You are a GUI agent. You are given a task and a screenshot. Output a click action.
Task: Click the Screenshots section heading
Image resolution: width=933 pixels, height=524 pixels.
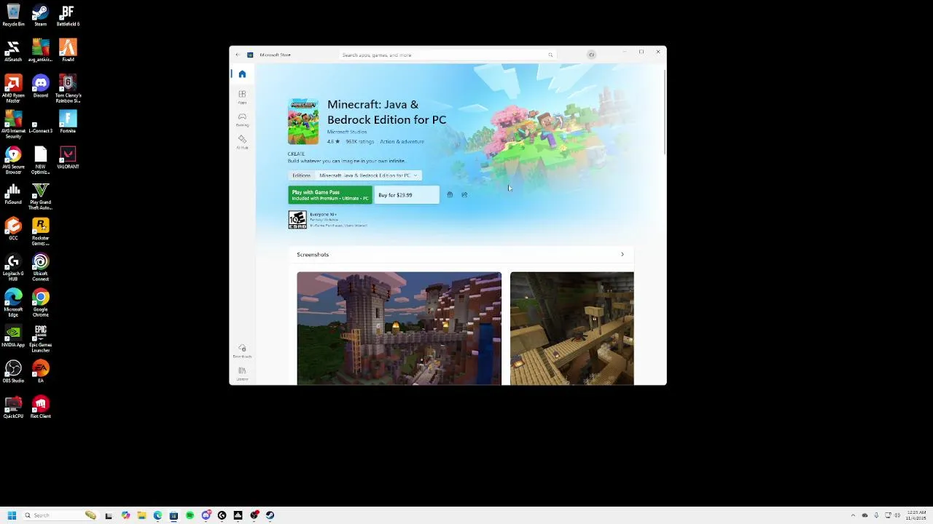pos(313,255)
